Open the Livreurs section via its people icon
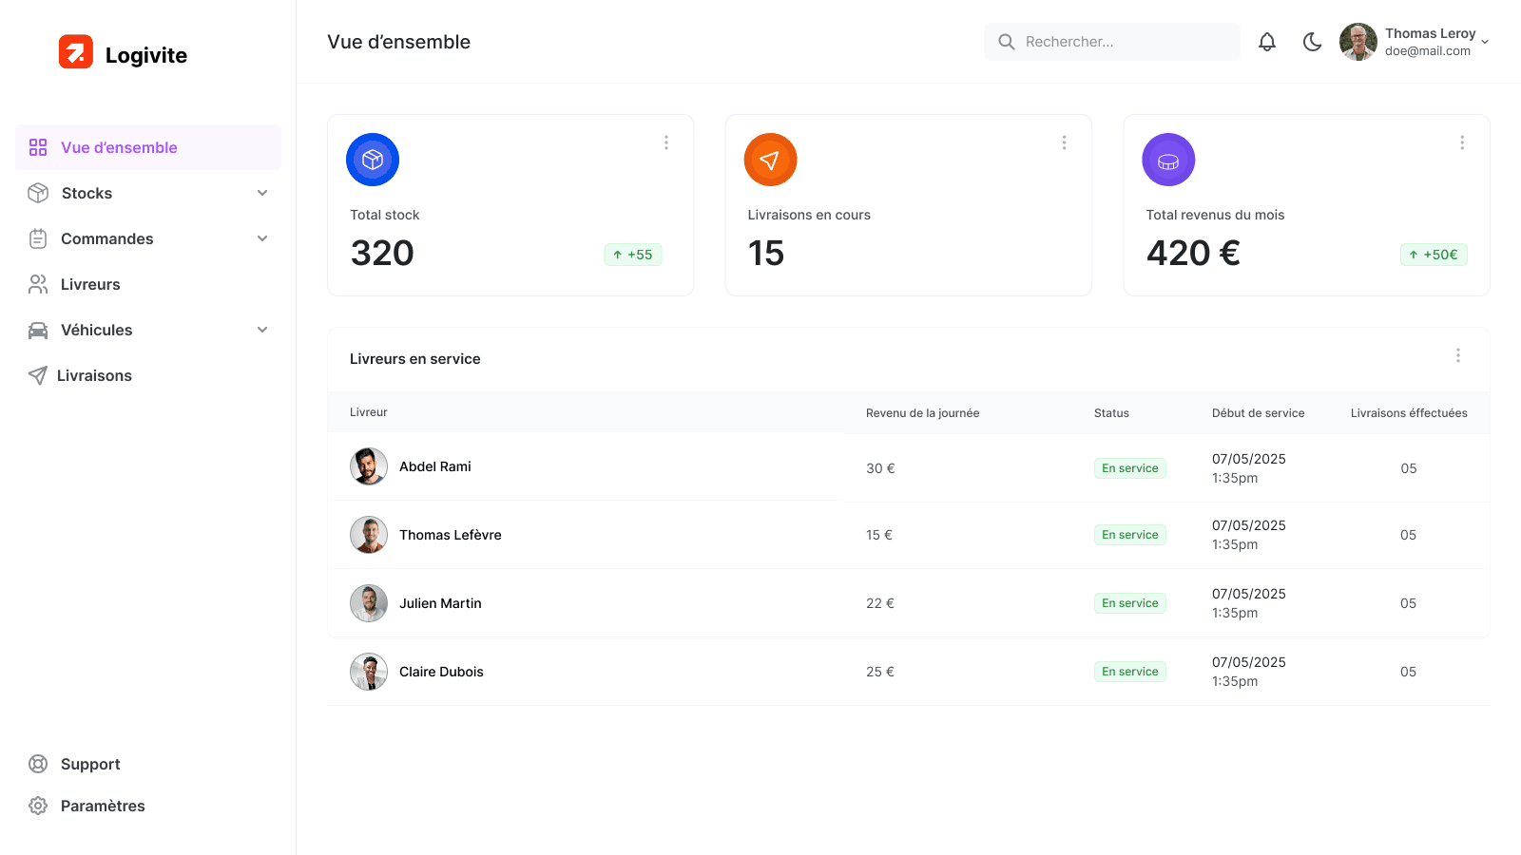This screenshot has height=855, width=1521. (38, 284)
